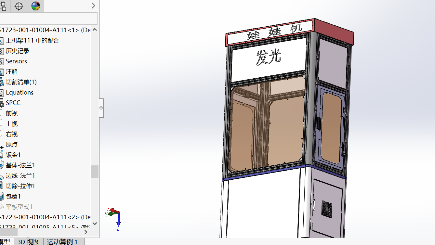Switch to the 3D 视图 tab
The width and height of the screenshot is (435, 245).
click(x=29, y=242)
